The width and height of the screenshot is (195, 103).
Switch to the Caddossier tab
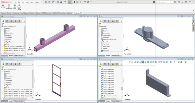point(70,13)
